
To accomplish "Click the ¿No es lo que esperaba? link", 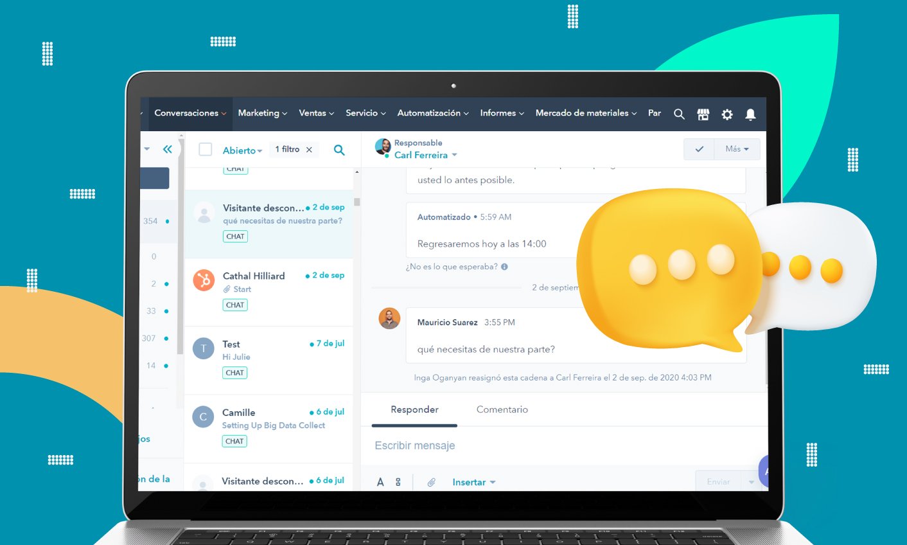I will point(452,267).
